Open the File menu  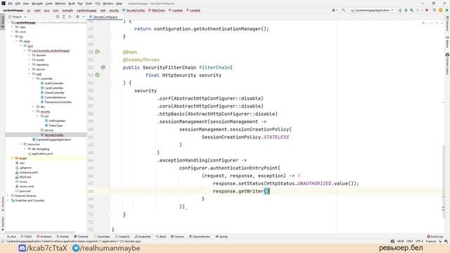[10, 4]
